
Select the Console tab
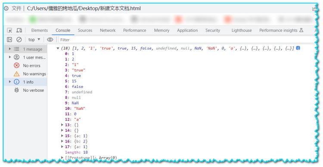(x=63, y=30)
